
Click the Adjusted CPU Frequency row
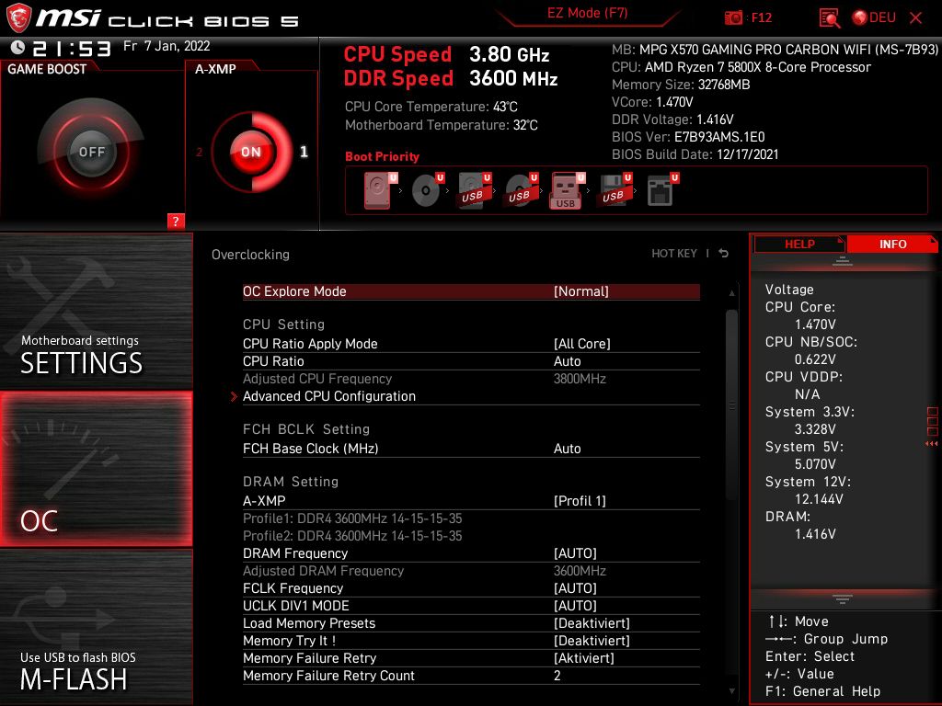471,379
